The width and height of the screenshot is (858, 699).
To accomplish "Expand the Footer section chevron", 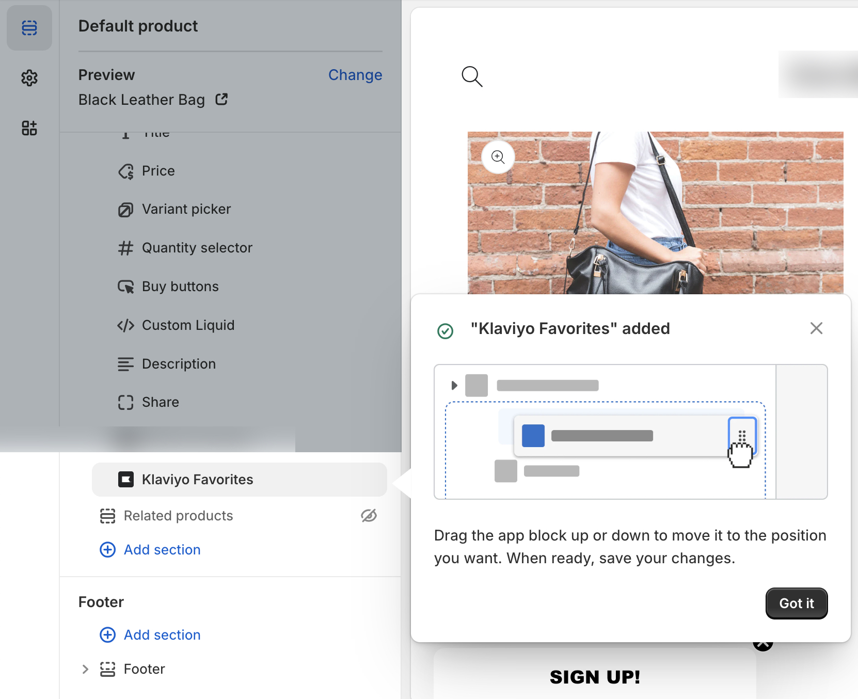I will [x=86, y=669].
